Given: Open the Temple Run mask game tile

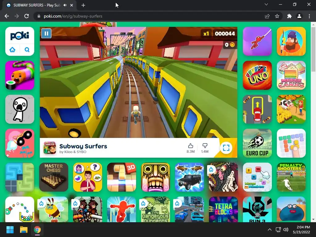Looking at the screenshot, I should click(x=156, y=177).
